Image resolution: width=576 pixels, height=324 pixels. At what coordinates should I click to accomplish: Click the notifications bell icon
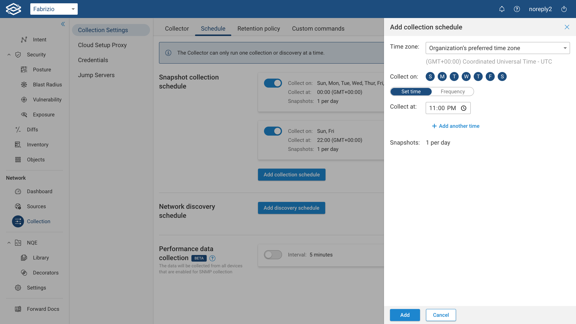pos(502,9)
